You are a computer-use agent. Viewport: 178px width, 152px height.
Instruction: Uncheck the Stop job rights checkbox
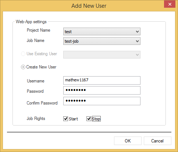89,119
